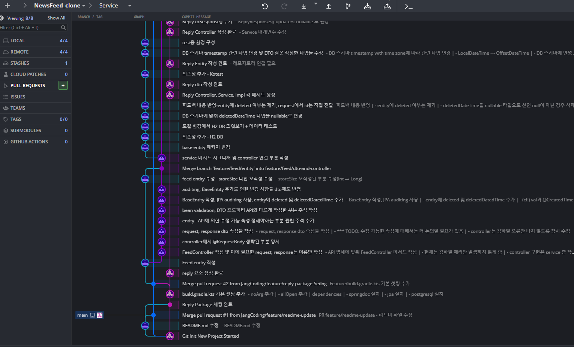This screenshot has width=574, height=347.
Task: Stash changes with the Stash icon
Action: (368, 6)
